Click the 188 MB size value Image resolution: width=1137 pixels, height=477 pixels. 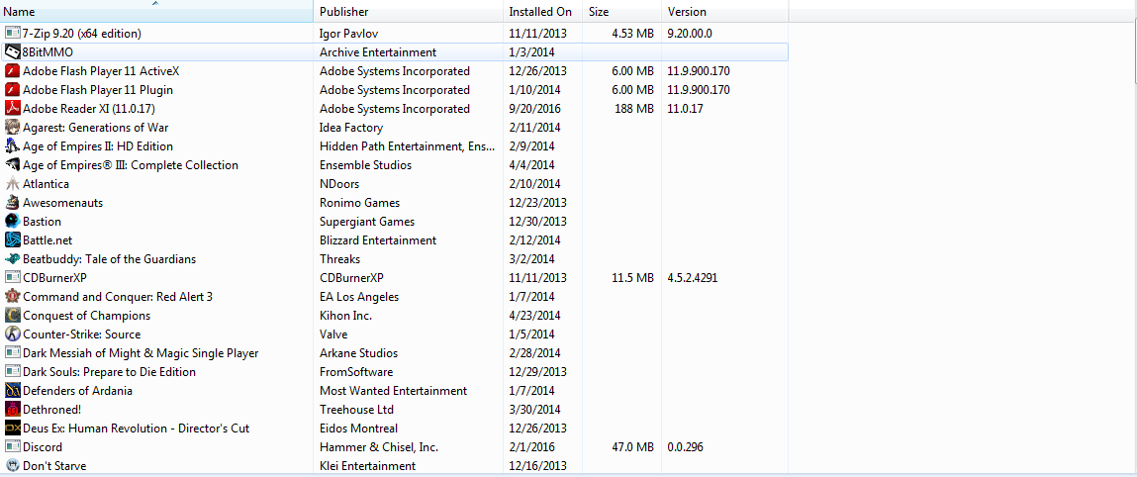[633, 109]
